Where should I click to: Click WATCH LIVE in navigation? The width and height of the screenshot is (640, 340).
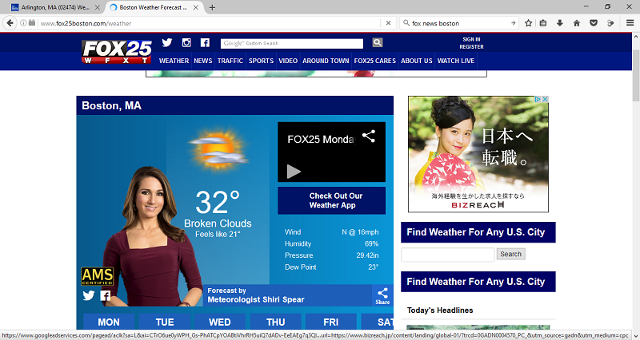coord(456,61)
